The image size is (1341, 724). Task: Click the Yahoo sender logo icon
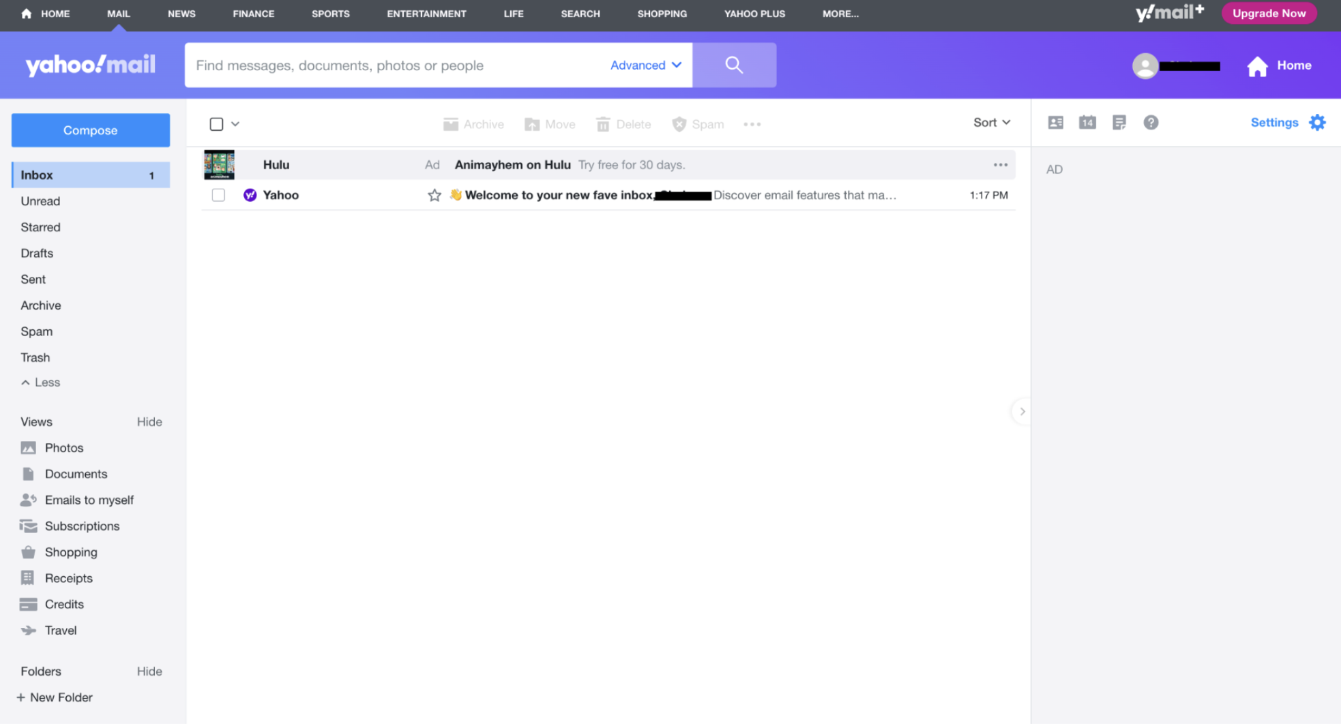click(250, 195)
